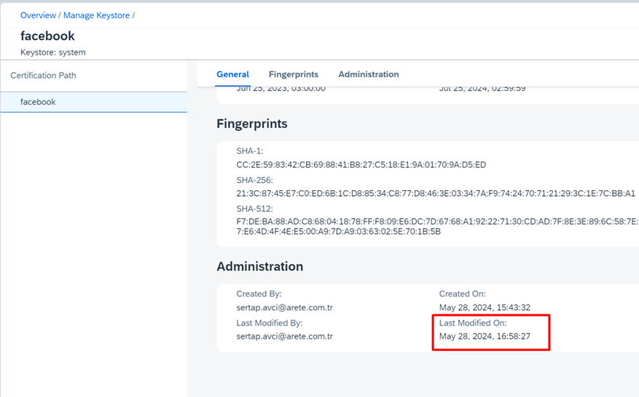Click the Created On: label
This screenshot has width=639, height=397.
[x=462, y=294]
